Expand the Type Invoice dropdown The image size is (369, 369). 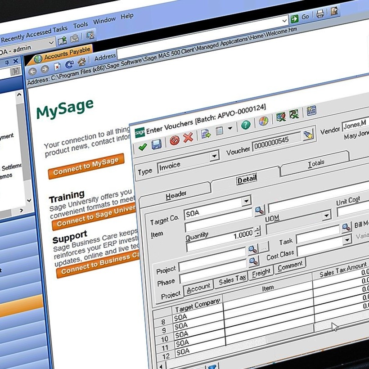point(214,156)
